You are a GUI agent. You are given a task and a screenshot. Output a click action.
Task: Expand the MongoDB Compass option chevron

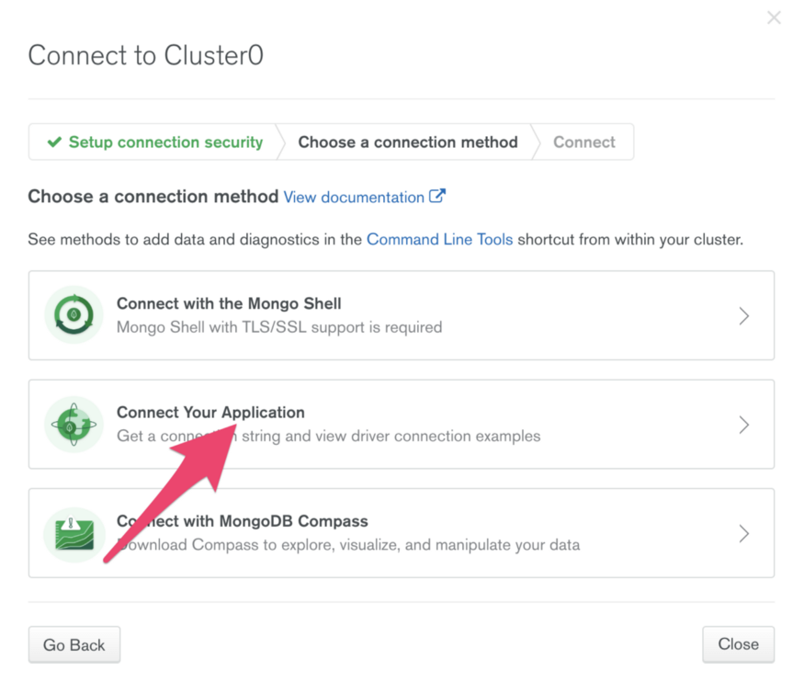(x=744, y=534)
